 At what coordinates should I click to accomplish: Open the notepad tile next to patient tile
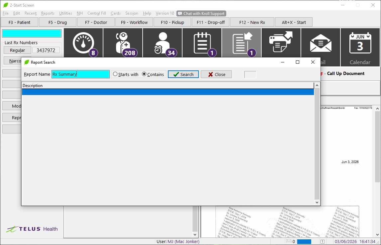point(202,43)
